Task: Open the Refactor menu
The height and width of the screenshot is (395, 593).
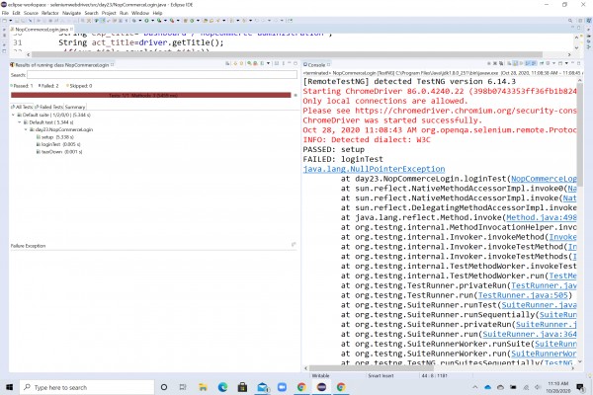Action: [50, 13]
